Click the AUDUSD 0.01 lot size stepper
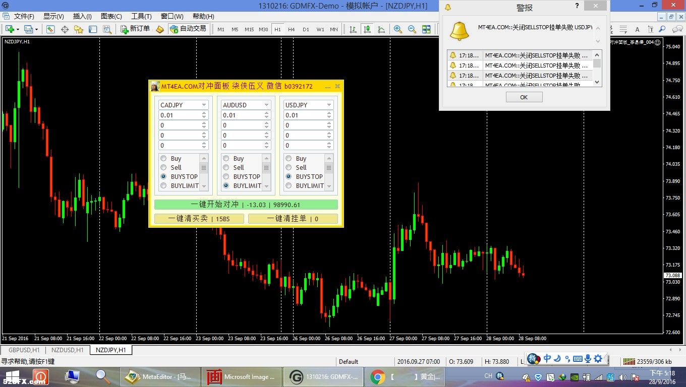The height and width of the screenshot is (387, 686). pyautogui.click(x=266, y=115)
